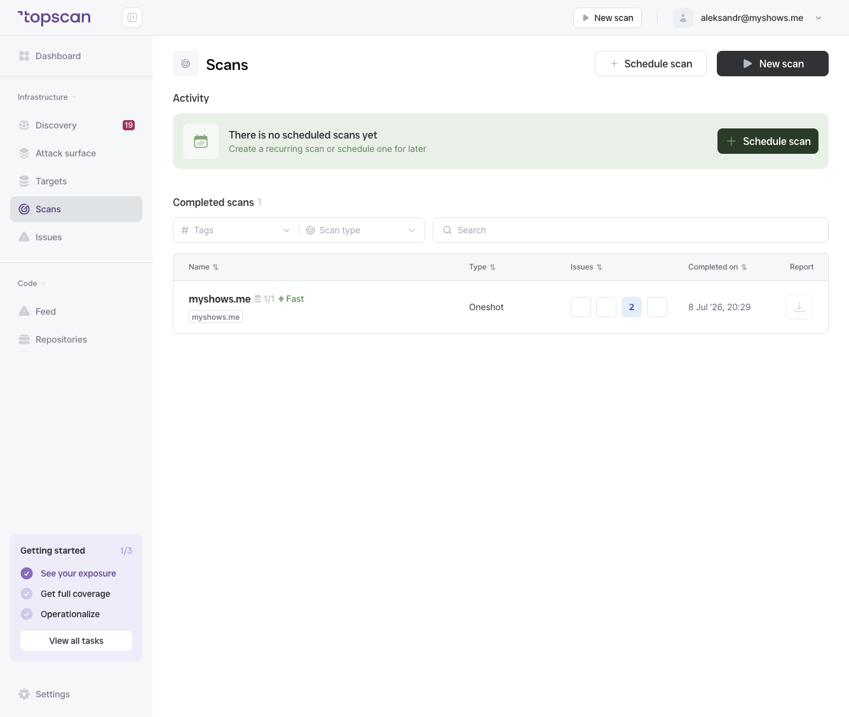The height and width of the screenshot is (717, 849).
Task: Sort scans by Type column
Action: (482, 267)
